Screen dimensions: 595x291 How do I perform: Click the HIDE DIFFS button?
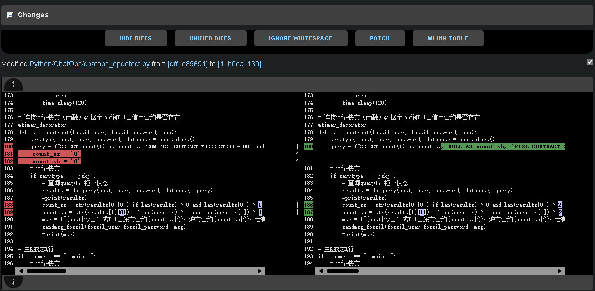point(136,38)
